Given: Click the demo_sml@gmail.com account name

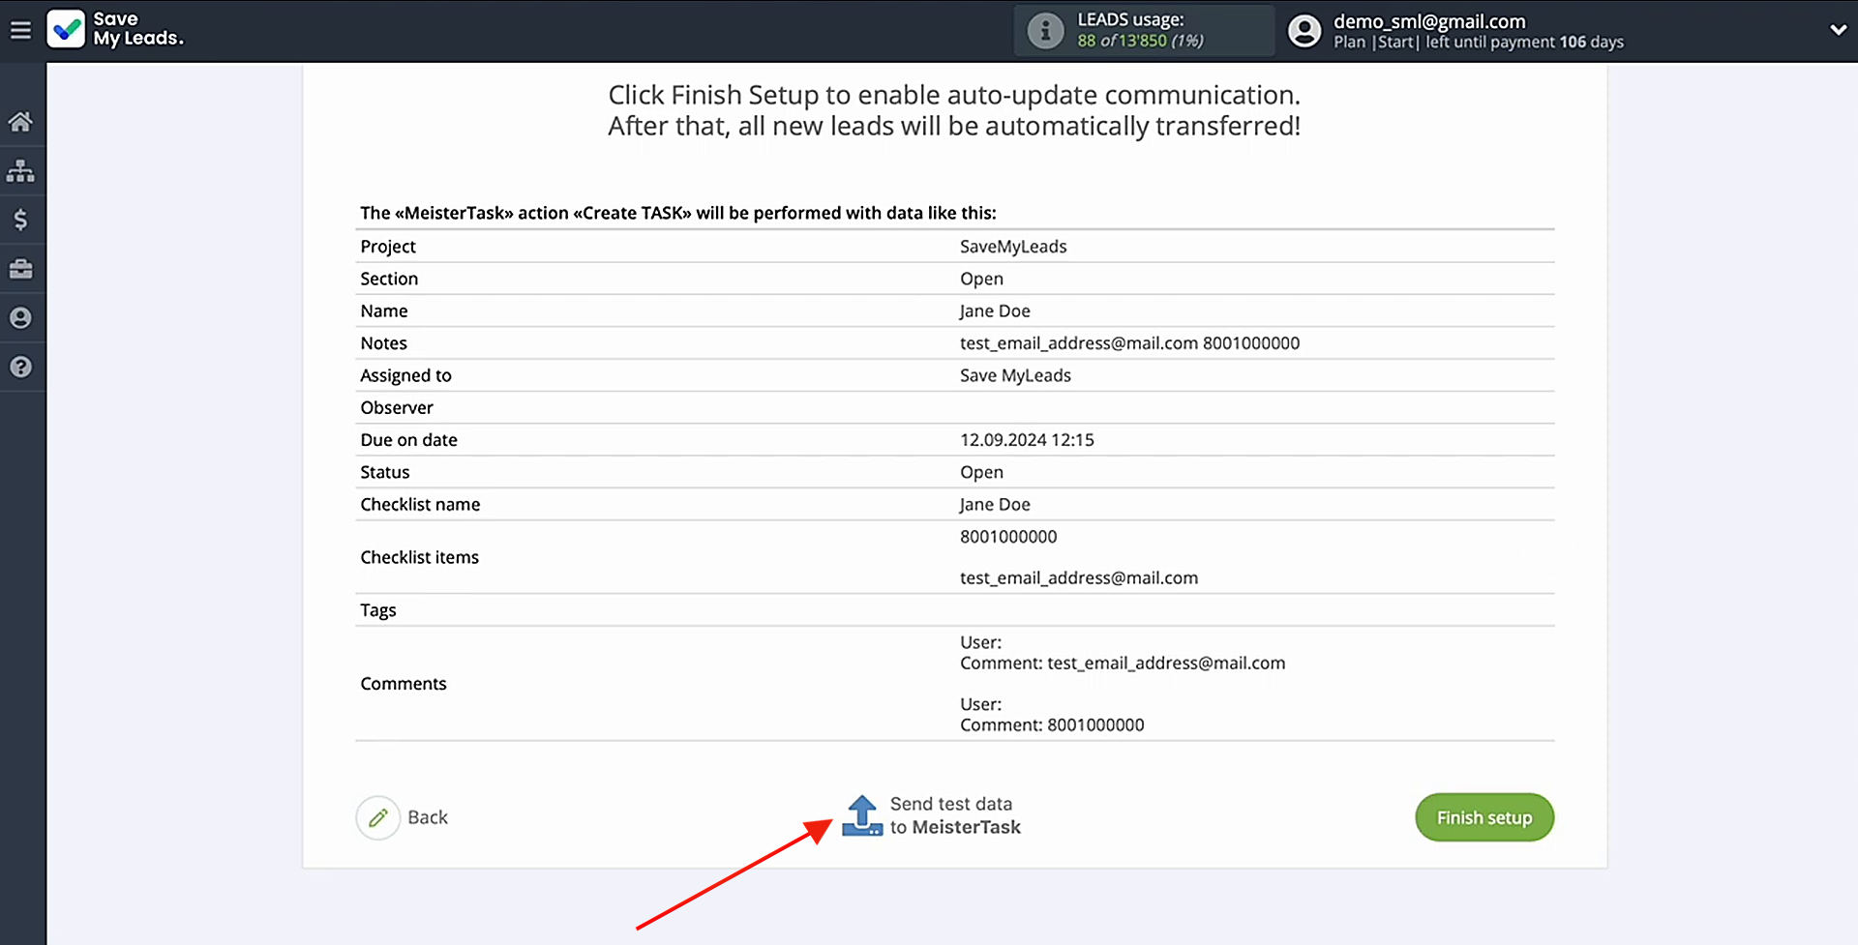Looking at the screenshot, I should [1429, 21].
